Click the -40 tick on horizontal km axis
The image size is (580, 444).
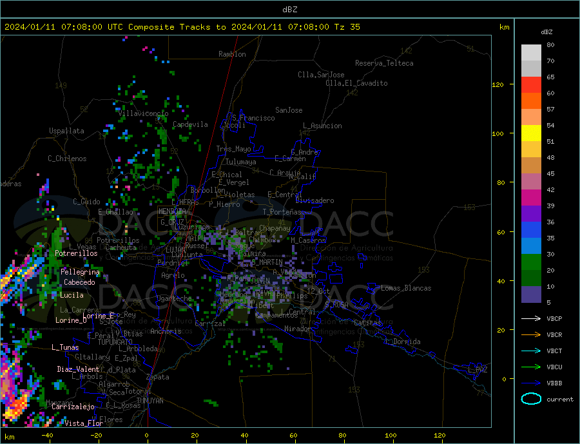click(x=47, y=435)
